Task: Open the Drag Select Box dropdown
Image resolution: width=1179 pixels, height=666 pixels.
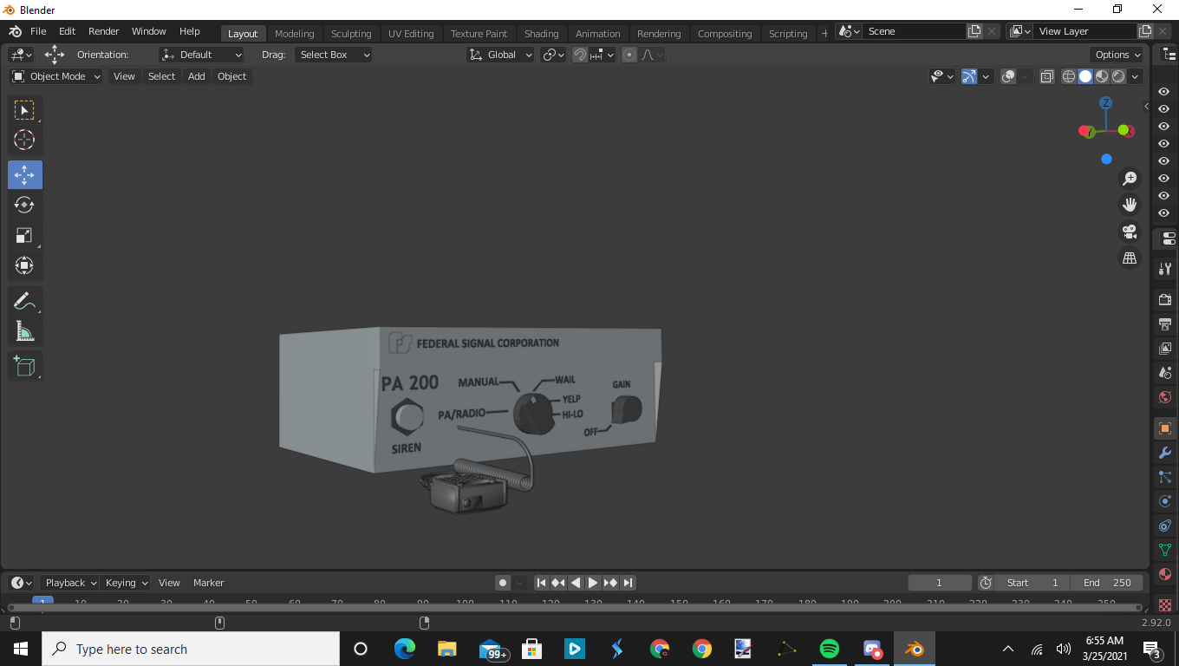Action: (334, 55)
